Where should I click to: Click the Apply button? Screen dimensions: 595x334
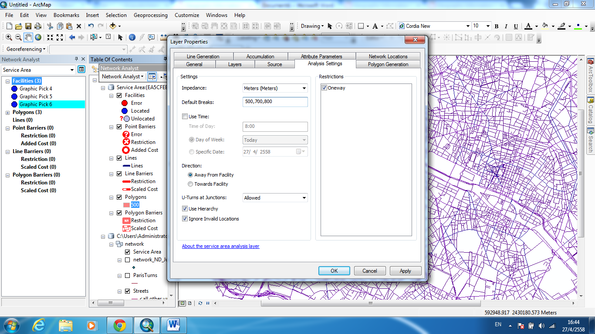406,271
